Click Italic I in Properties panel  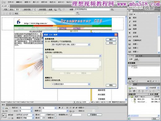(x=62, y=108)
